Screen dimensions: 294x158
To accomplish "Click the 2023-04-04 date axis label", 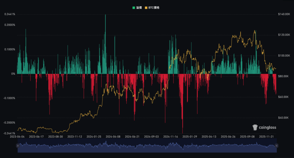I will tap(17, 137).
